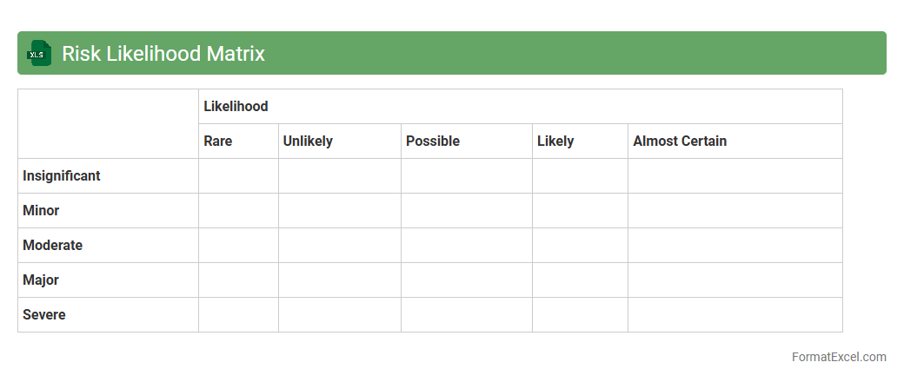Click the Insignificant and Rare cell

coord(238,176)
